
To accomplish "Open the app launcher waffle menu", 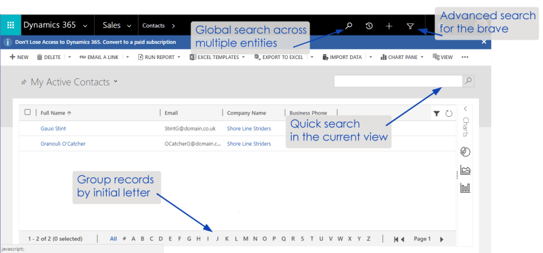I will (10, 25).
